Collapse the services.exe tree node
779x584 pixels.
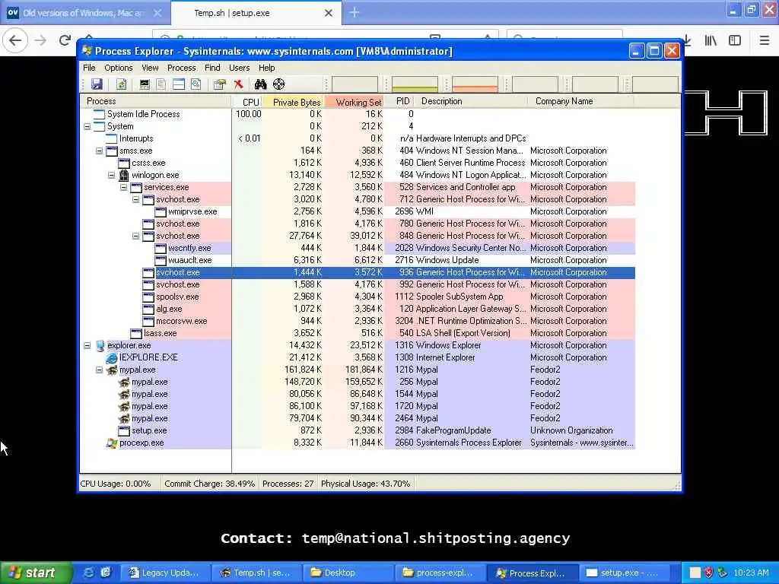coord(124,187)
